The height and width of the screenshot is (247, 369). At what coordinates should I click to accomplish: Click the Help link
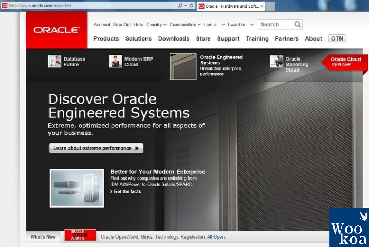coord(138,24)
